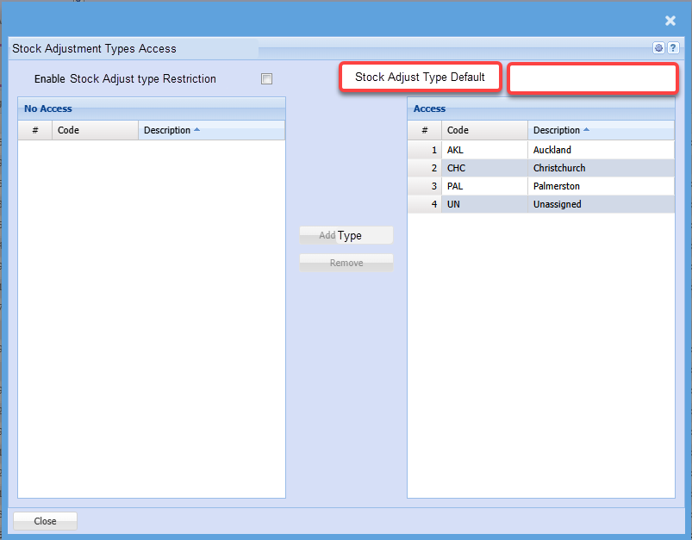Select the Palmerston description cell

coord(602,186)
